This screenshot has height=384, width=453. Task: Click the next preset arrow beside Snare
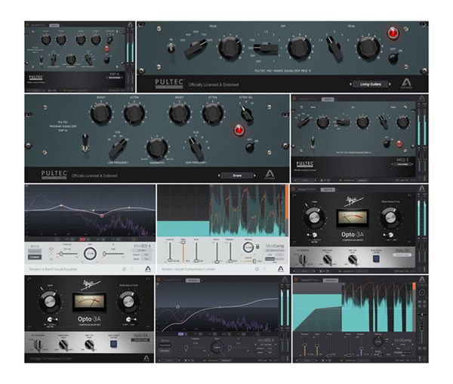click(x=254, y=176)
